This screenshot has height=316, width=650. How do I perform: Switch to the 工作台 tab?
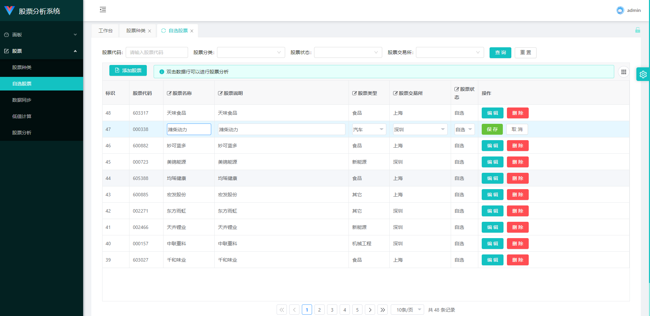105,31
